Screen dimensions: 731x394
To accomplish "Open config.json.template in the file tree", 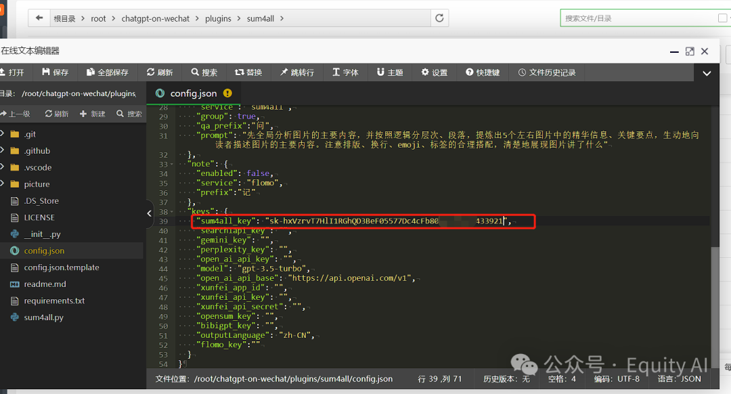I will click(x=62, y=267).
